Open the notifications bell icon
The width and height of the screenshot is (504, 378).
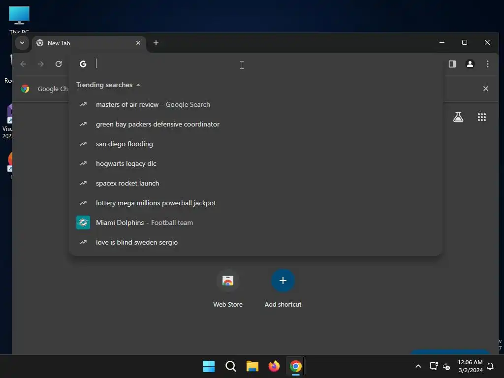490,366
